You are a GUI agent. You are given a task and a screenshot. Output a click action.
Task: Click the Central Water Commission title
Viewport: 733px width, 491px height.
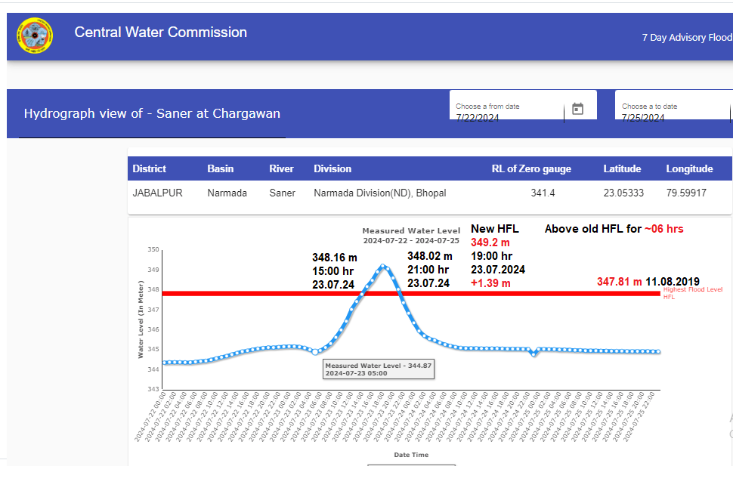(160, 32)
